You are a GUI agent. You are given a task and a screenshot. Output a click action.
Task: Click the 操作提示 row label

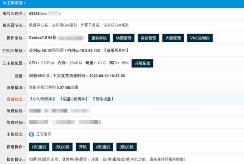pyautogui.click(x=16, y=160)
